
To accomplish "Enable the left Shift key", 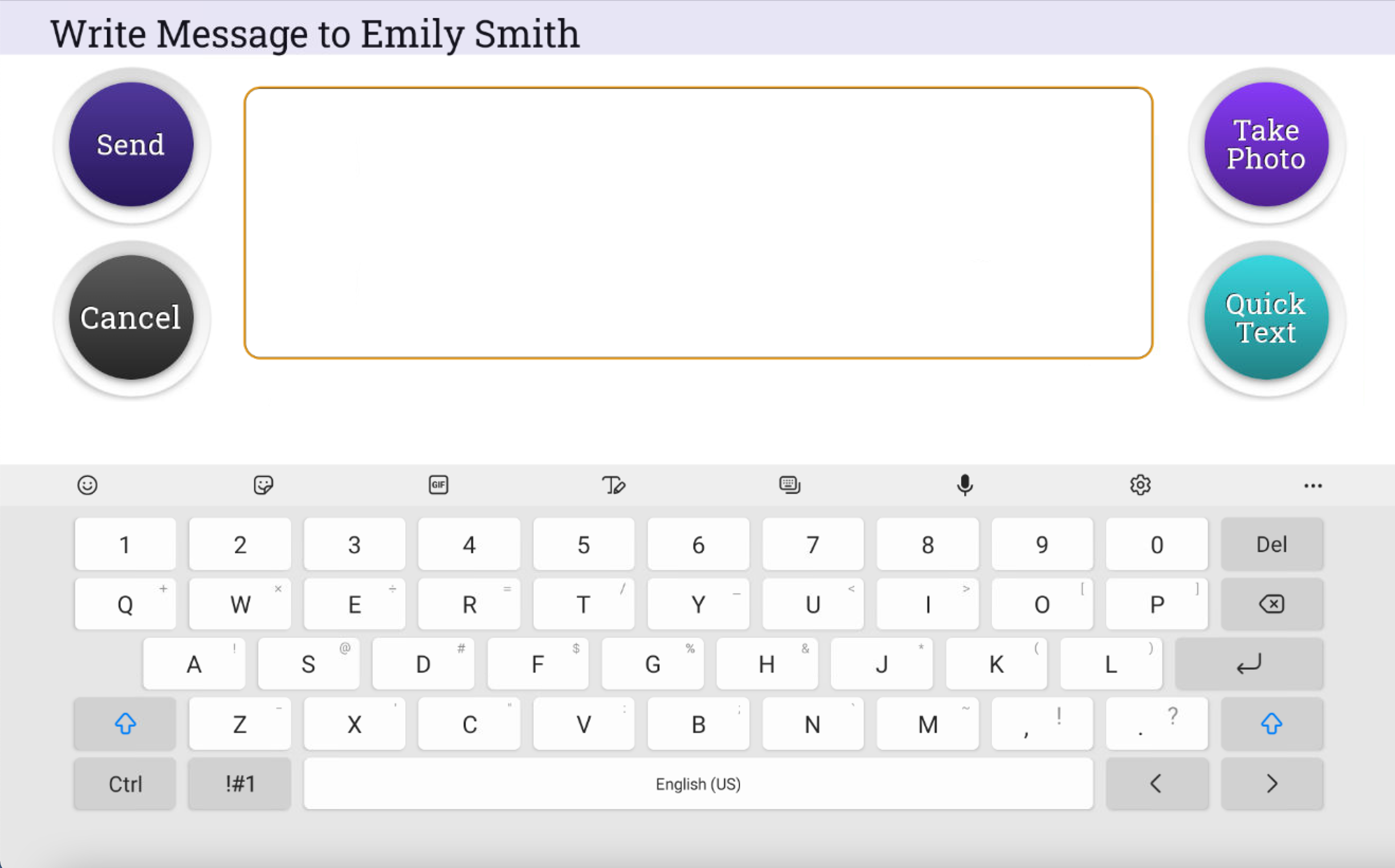I will tap(124, 724).
